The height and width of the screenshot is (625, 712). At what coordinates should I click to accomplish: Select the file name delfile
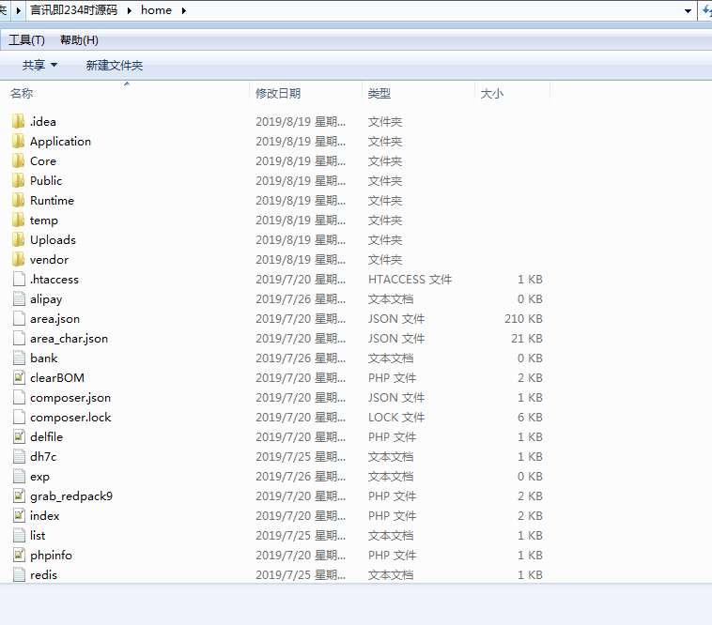(46, 437)
